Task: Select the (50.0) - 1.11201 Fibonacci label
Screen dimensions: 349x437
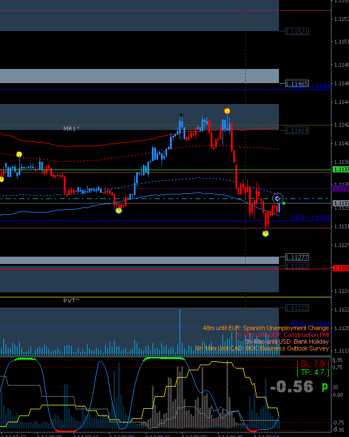Action: (x=310, y=323)
